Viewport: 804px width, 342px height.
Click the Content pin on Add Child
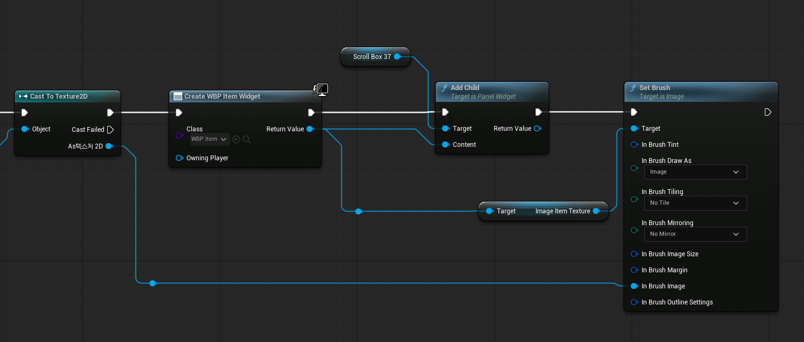click(445, 145)
